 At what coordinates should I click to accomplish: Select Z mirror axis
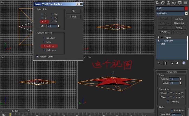coord(43,22)
